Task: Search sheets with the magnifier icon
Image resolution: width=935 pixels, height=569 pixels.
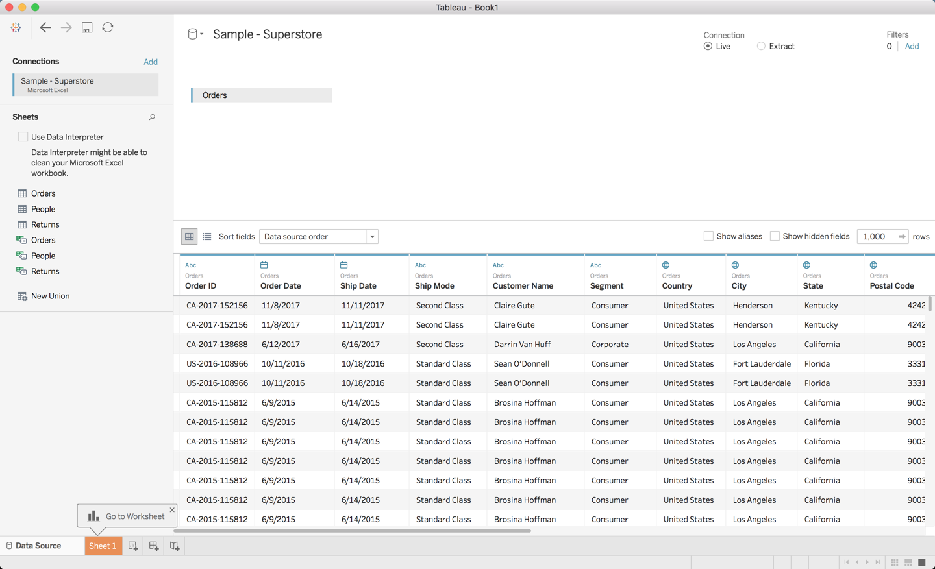Action: tap(152, 117)
